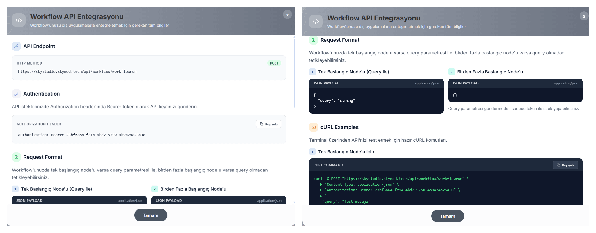The width and height of the screenshot is (596, 233).
Task: Click Content-Type header line in cURL
Action: click(359, 185)
